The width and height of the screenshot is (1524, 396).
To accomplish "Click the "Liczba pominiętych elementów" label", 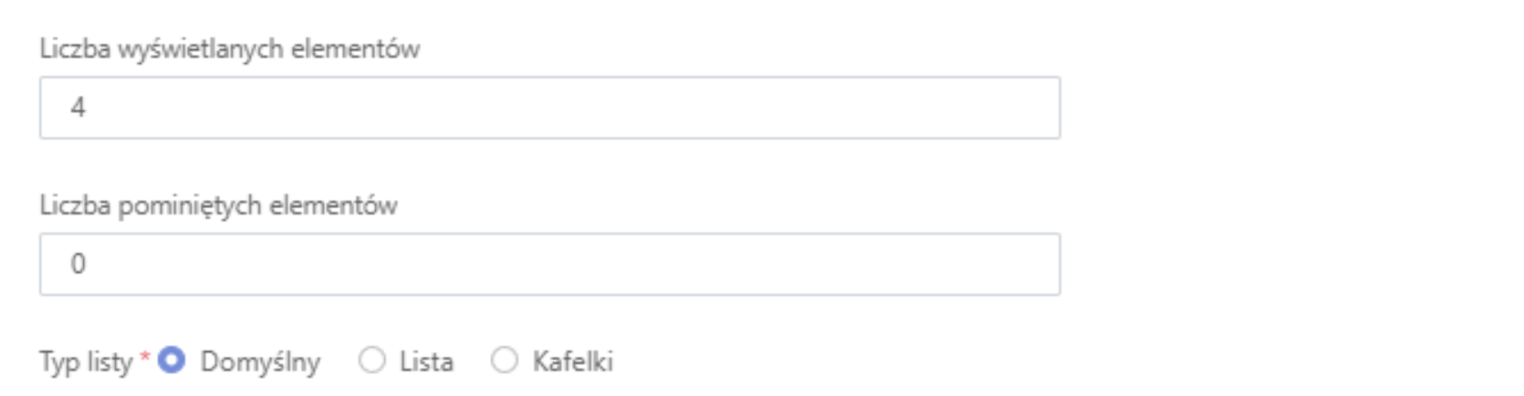I will point(218,206).
